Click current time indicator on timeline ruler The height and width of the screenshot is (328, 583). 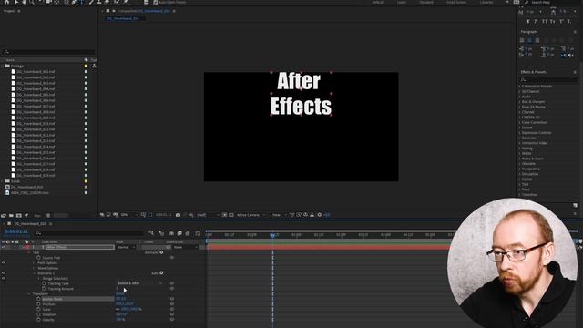coord(272,235)
